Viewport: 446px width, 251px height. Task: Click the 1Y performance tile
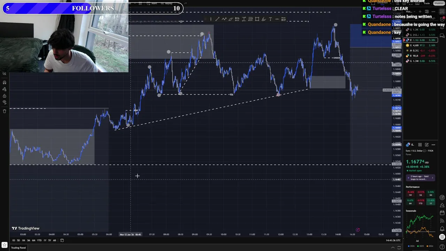pos(430,202)
